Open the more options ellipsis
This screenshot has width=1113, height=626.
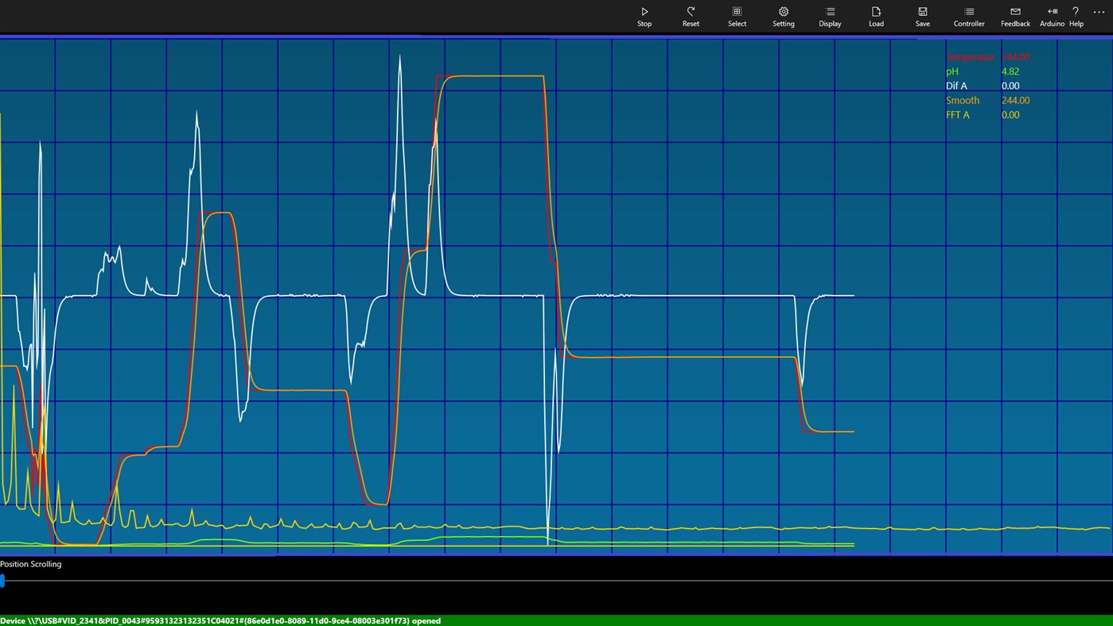tap(1099, 12)
